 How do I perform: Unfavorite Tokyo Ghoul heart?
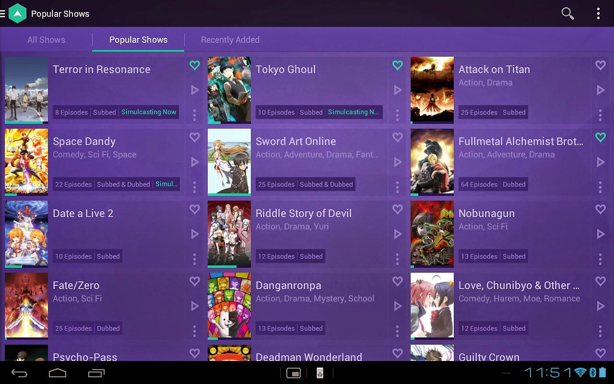tap(398, 65)
